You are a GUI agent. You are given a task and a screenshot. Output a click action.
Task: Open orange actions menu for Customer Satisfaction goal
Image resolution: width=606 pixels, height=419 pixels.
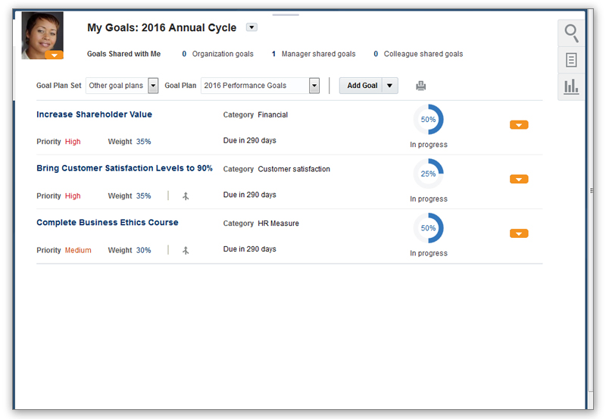(x=519, y=179)
